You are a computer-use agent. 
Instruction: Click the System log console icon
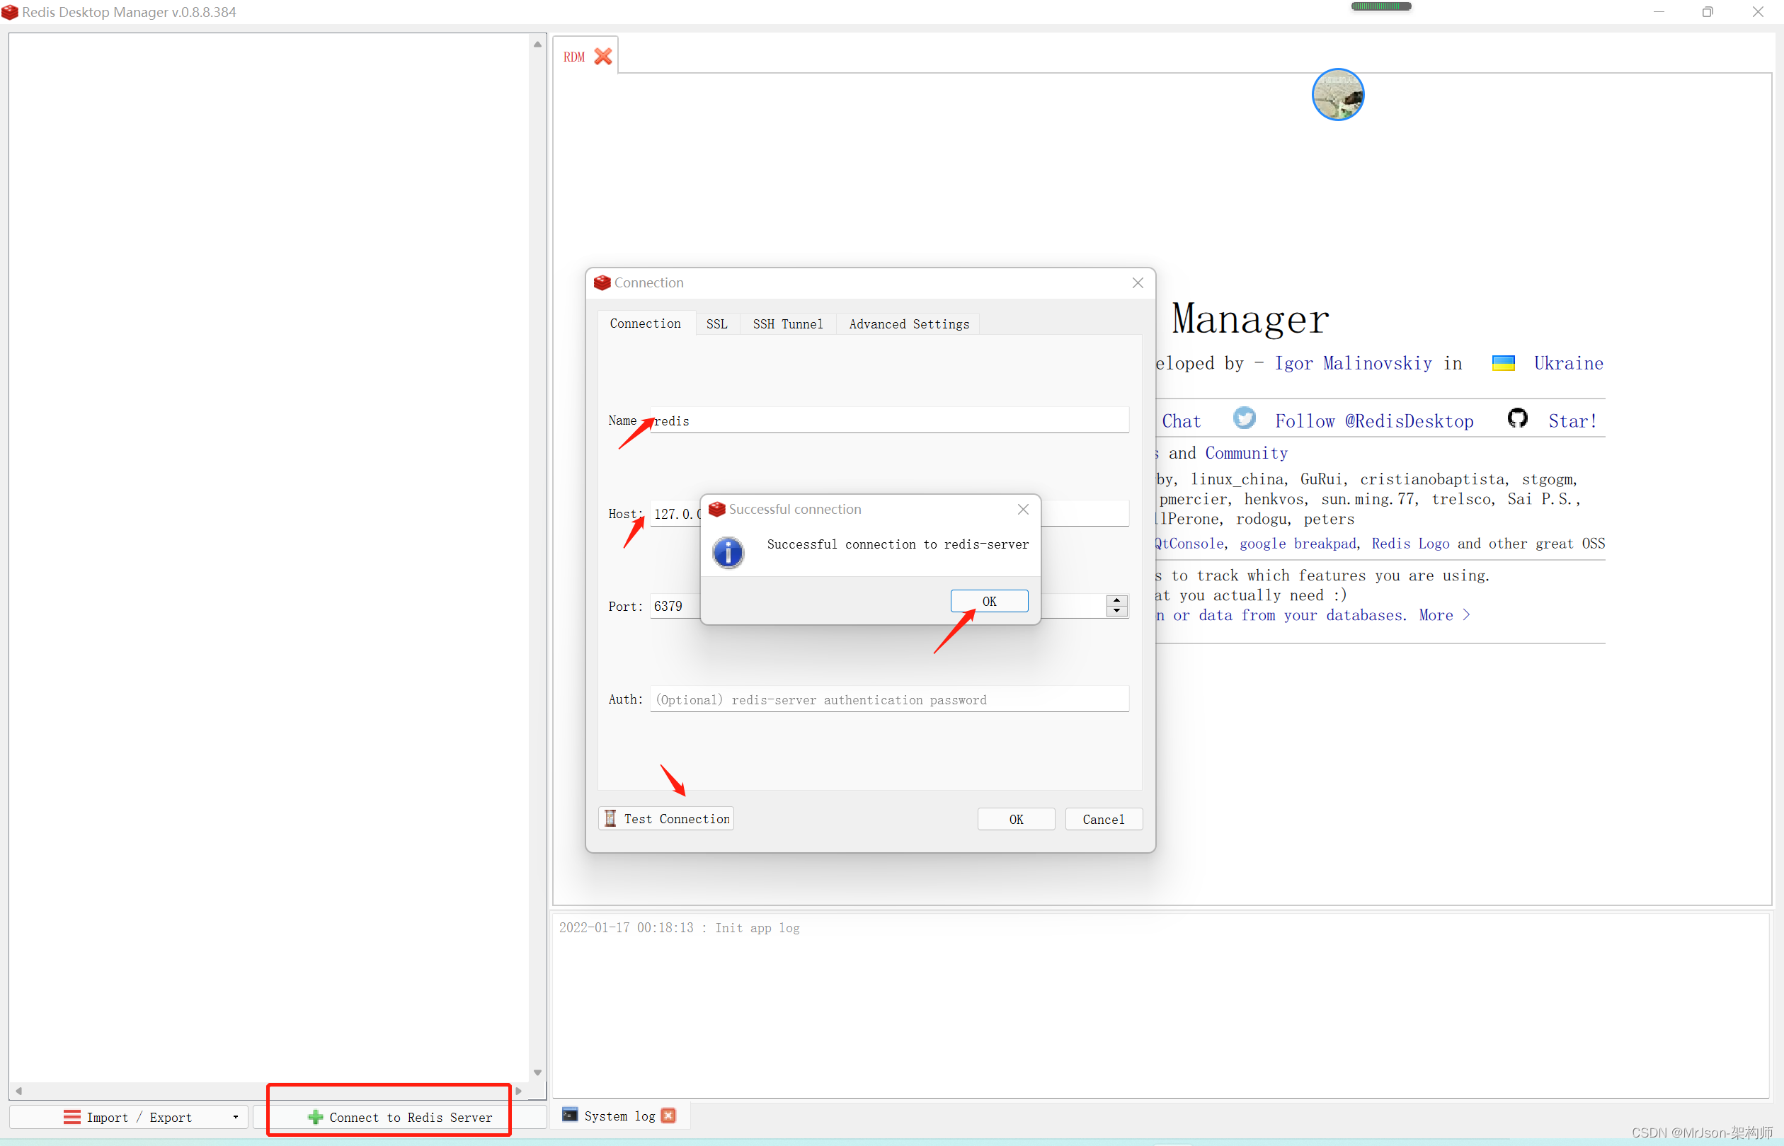tap(569, 1115)
